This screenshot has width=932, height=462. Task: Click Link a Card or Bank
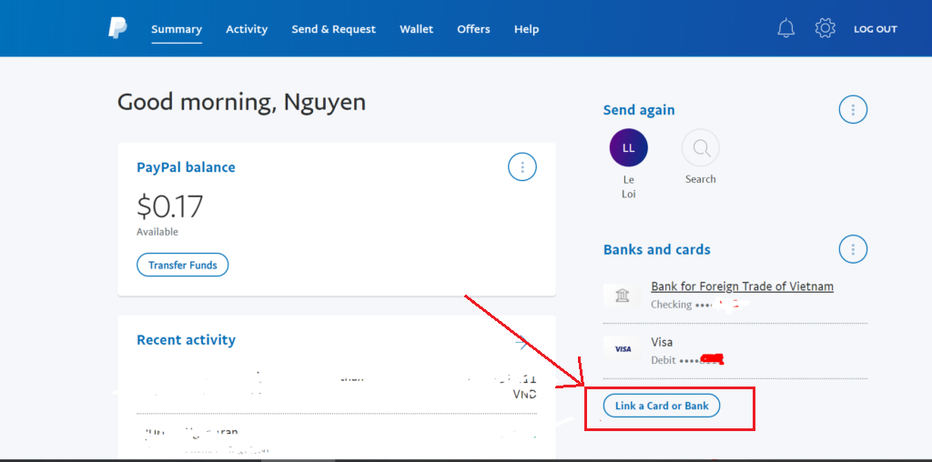662,406
